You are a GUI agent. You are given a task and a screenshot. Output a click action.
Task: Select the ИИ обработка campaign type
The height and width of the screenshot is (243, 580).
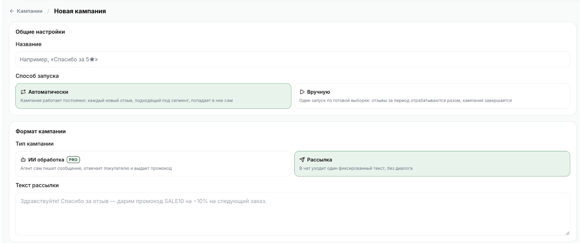153,164
